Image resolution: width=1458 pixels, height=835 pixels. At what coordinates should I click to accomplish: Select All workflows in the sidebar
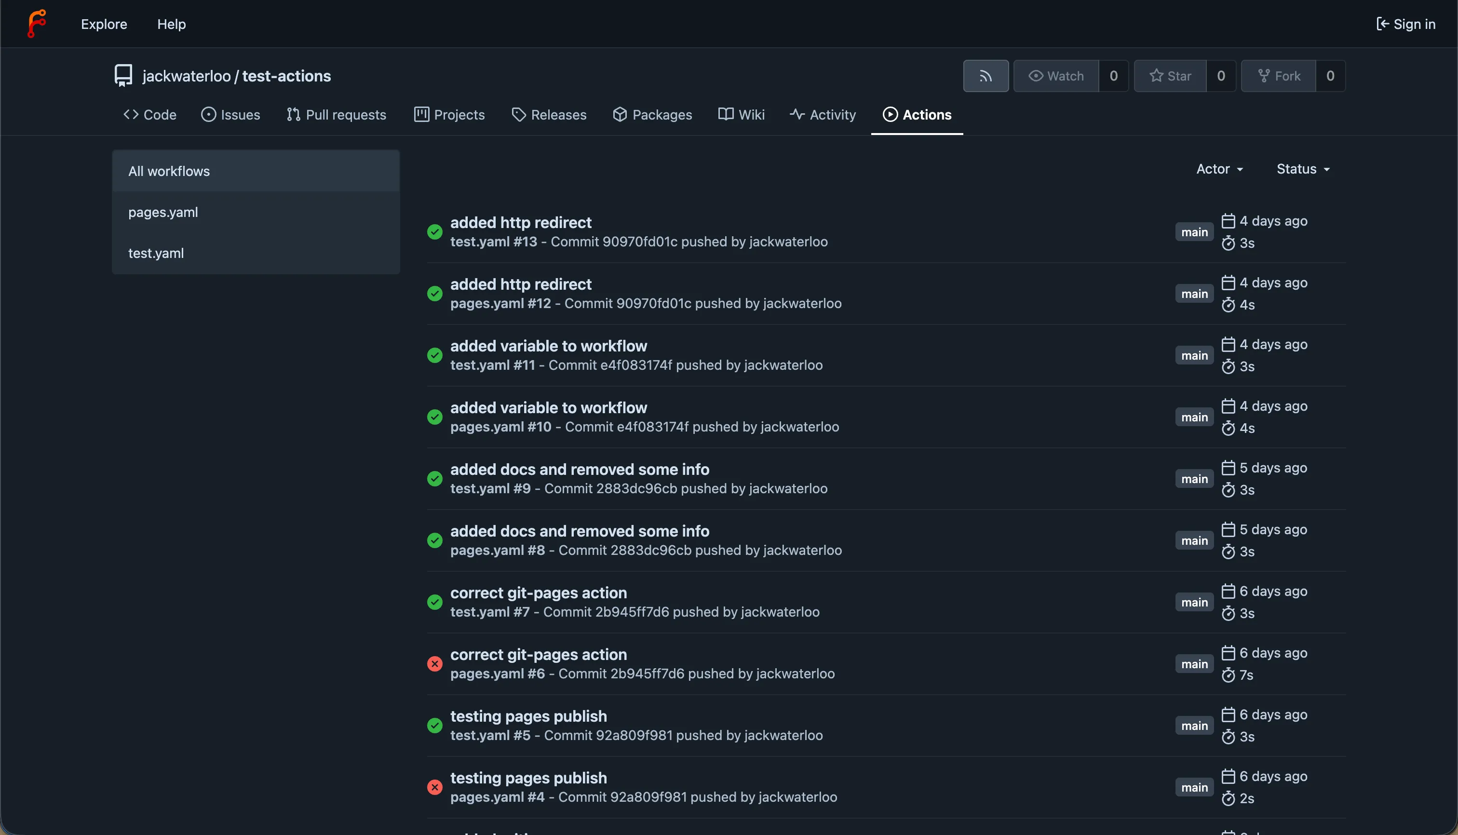point(169,171)
